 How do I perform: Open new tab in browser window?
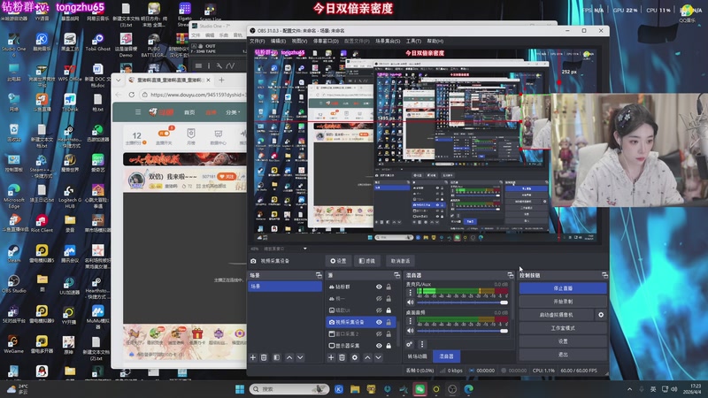[x=221, y=80]
